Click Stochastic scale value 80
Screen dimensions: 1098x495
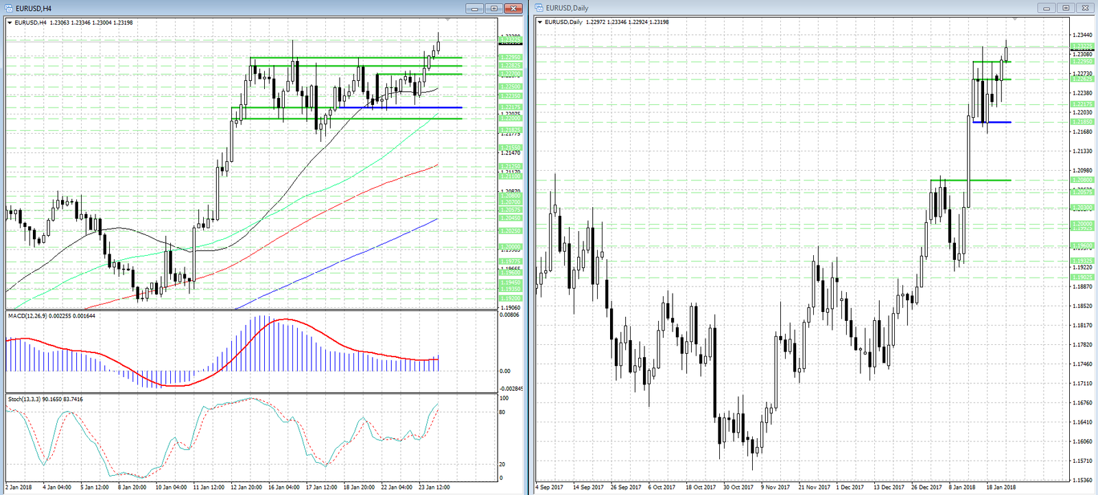tap(503, 412)
